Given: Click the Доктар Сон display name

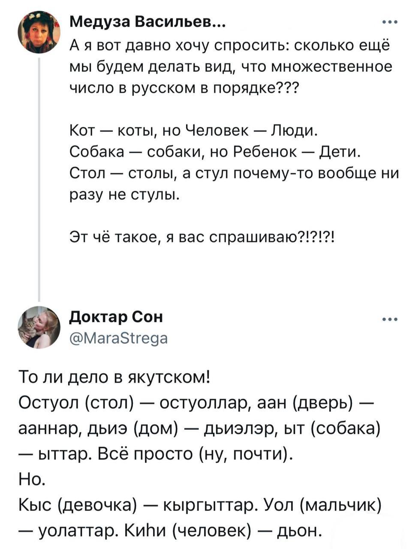Looking at the screenshot, I should click(116, 317).
